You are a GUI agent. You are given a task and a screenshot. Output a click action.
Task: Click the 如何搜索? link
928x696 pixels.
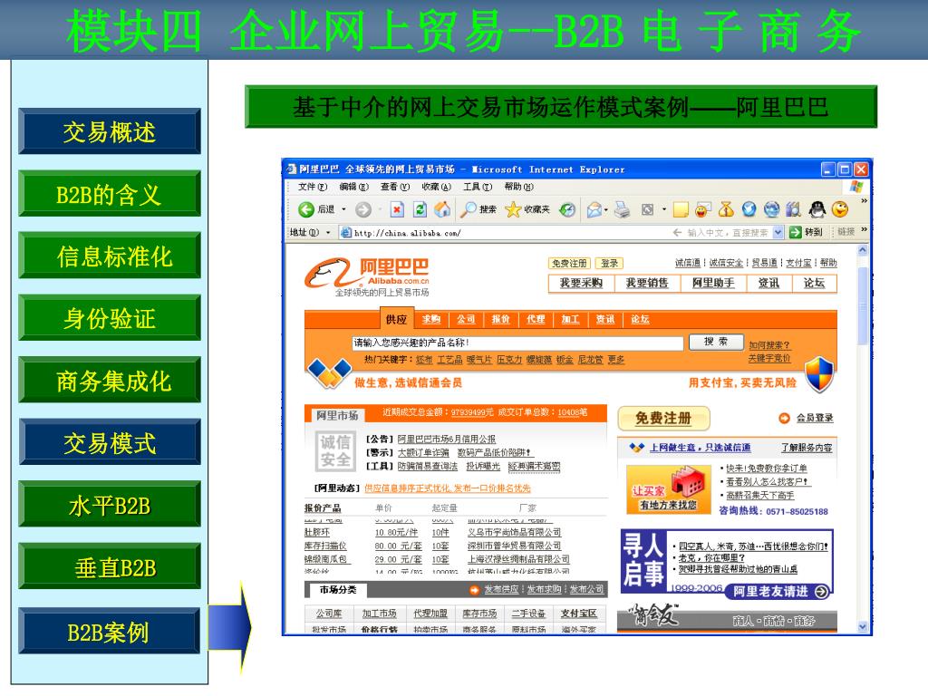click(769, 345)
